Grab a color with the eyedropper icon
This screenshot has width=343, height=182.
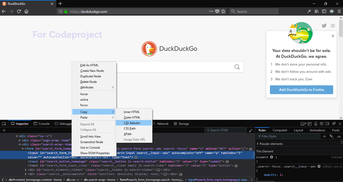tap(251, 130)
